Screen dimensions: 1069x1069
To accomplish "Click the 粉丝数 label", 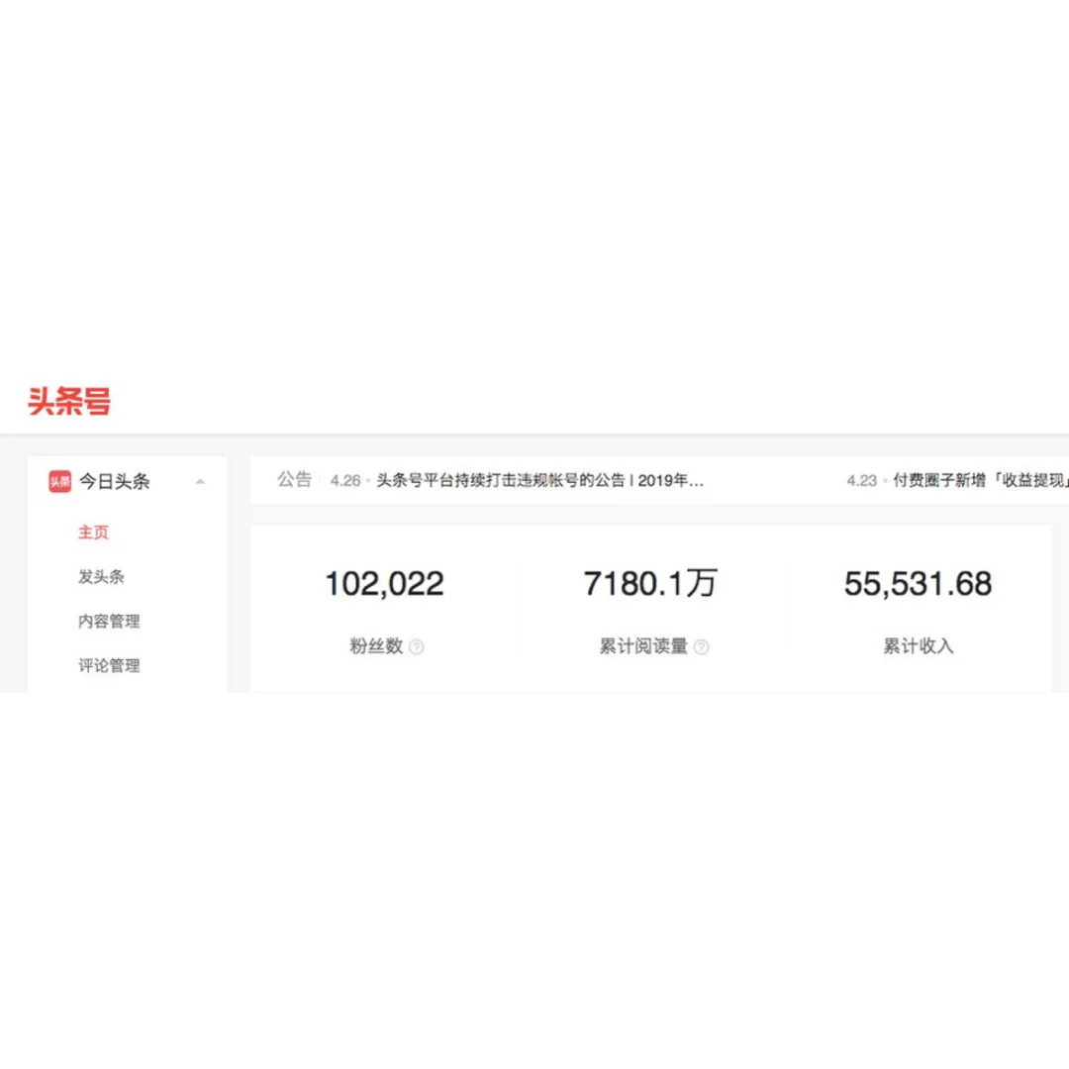I will (376, 646).
